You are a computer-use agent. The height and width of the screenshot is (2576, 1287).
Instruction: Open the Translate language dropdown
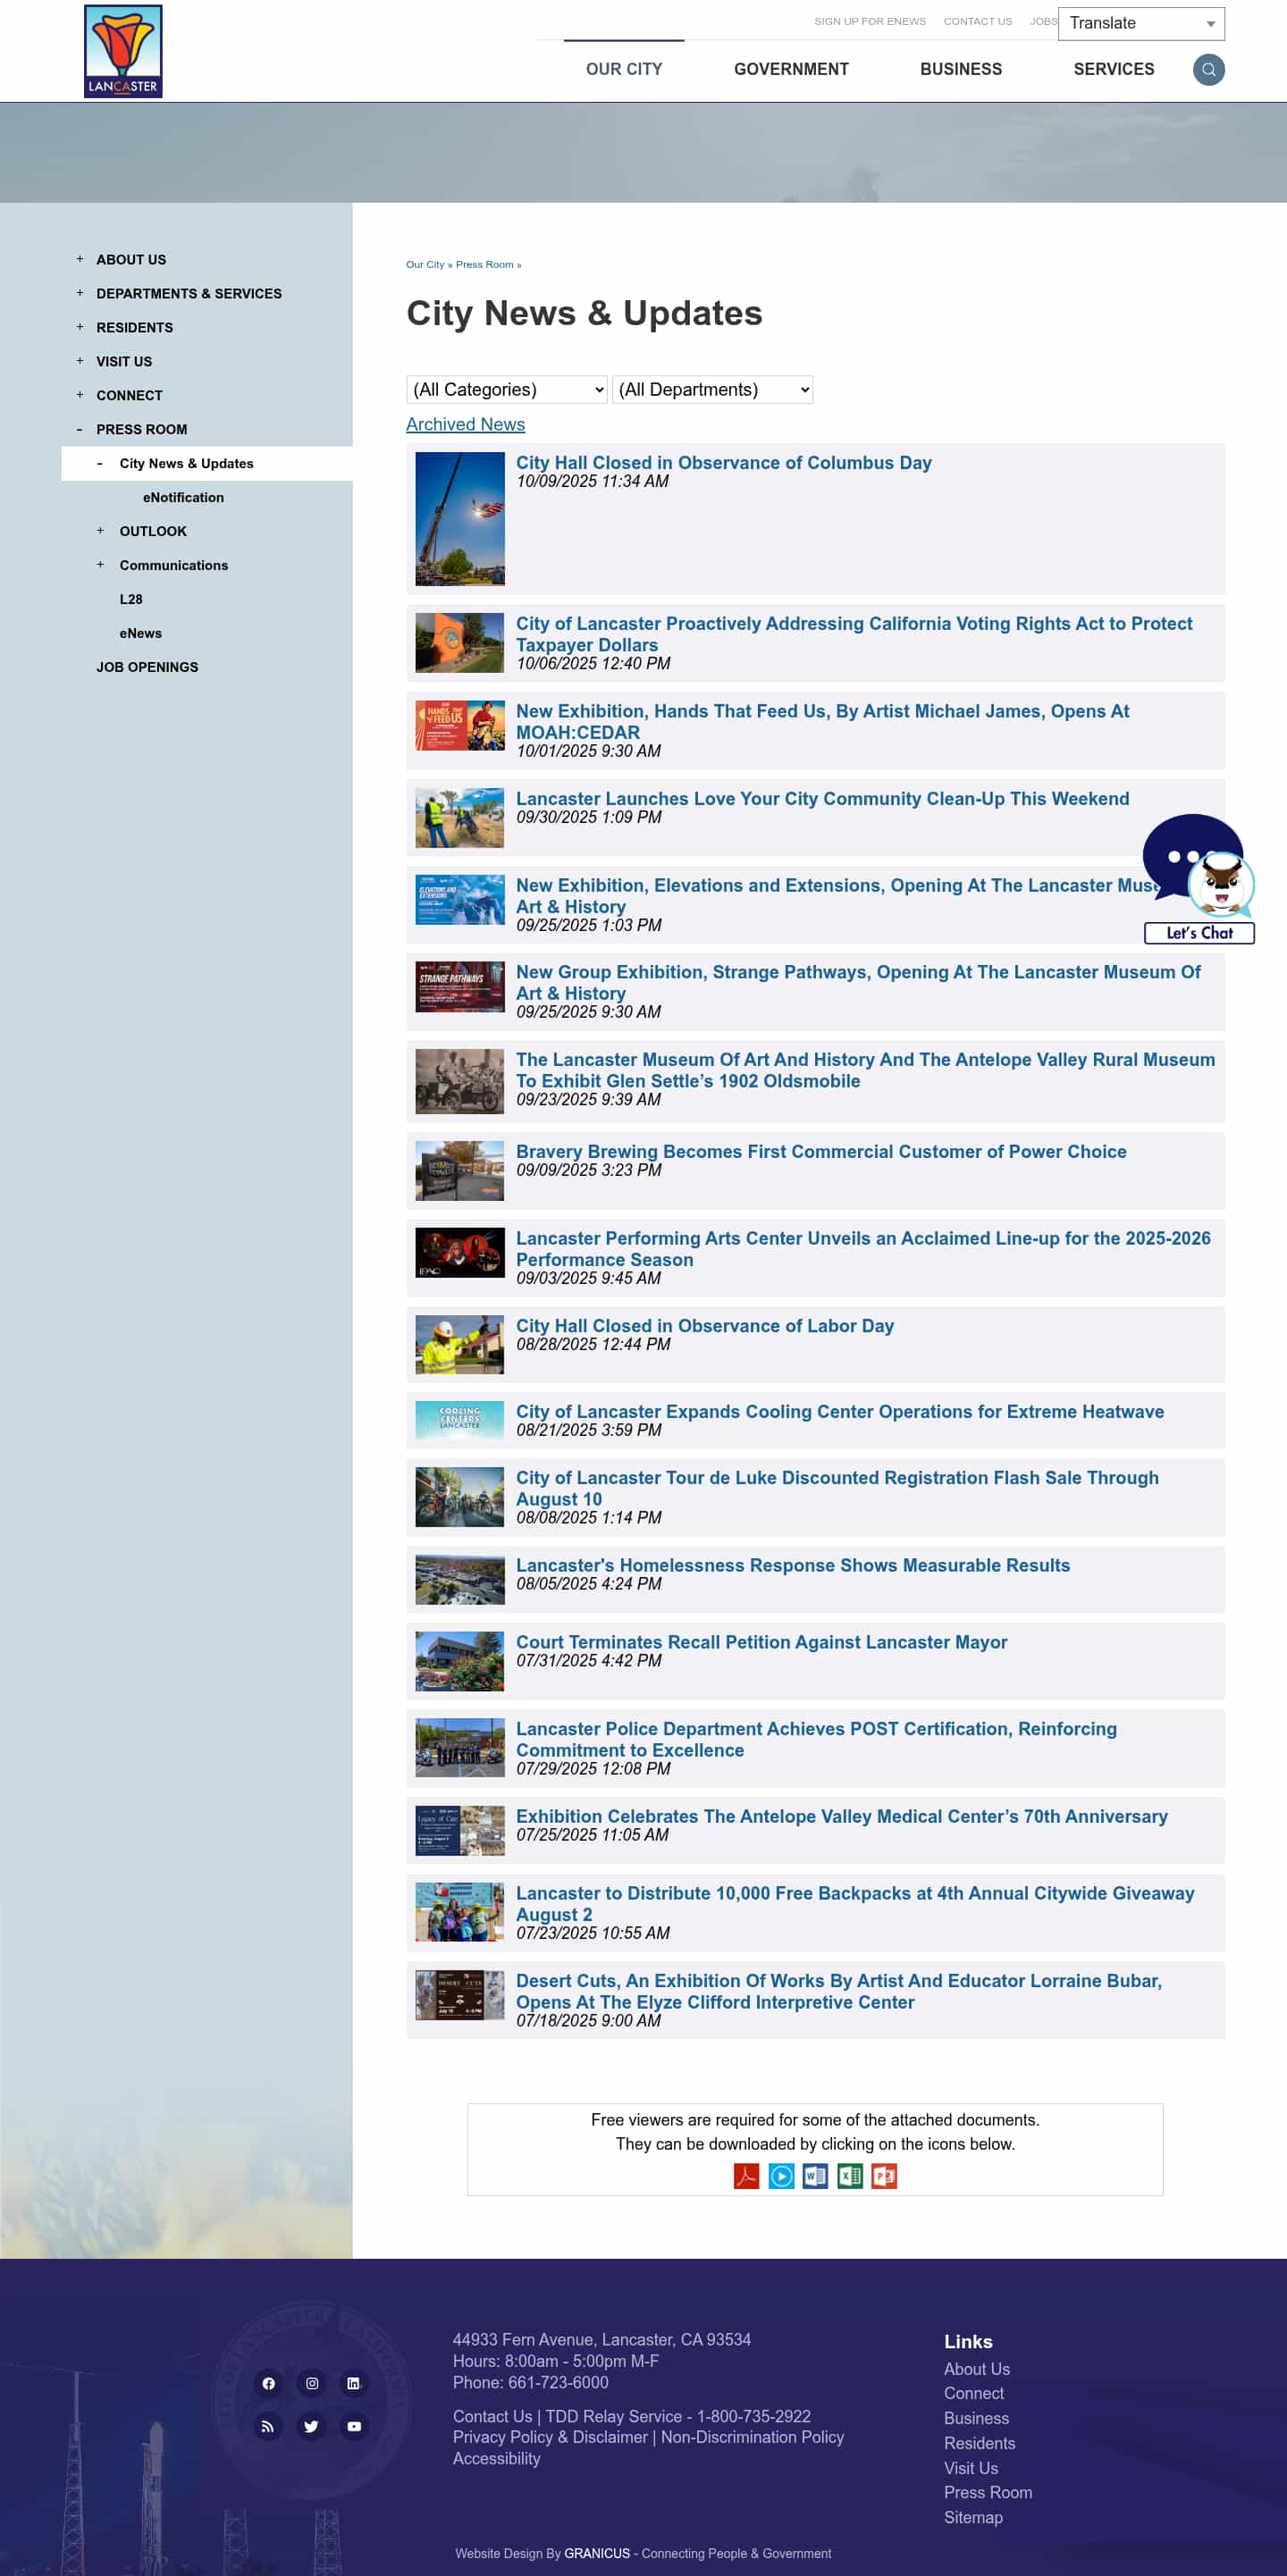point(1141,23)
